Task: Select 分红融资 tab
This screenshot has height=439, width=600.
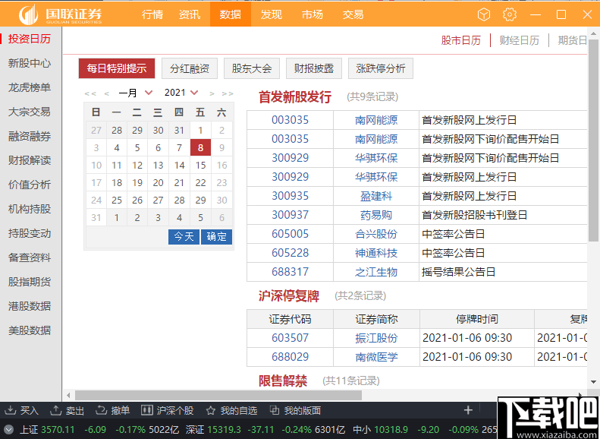Action: click(190, 68)
